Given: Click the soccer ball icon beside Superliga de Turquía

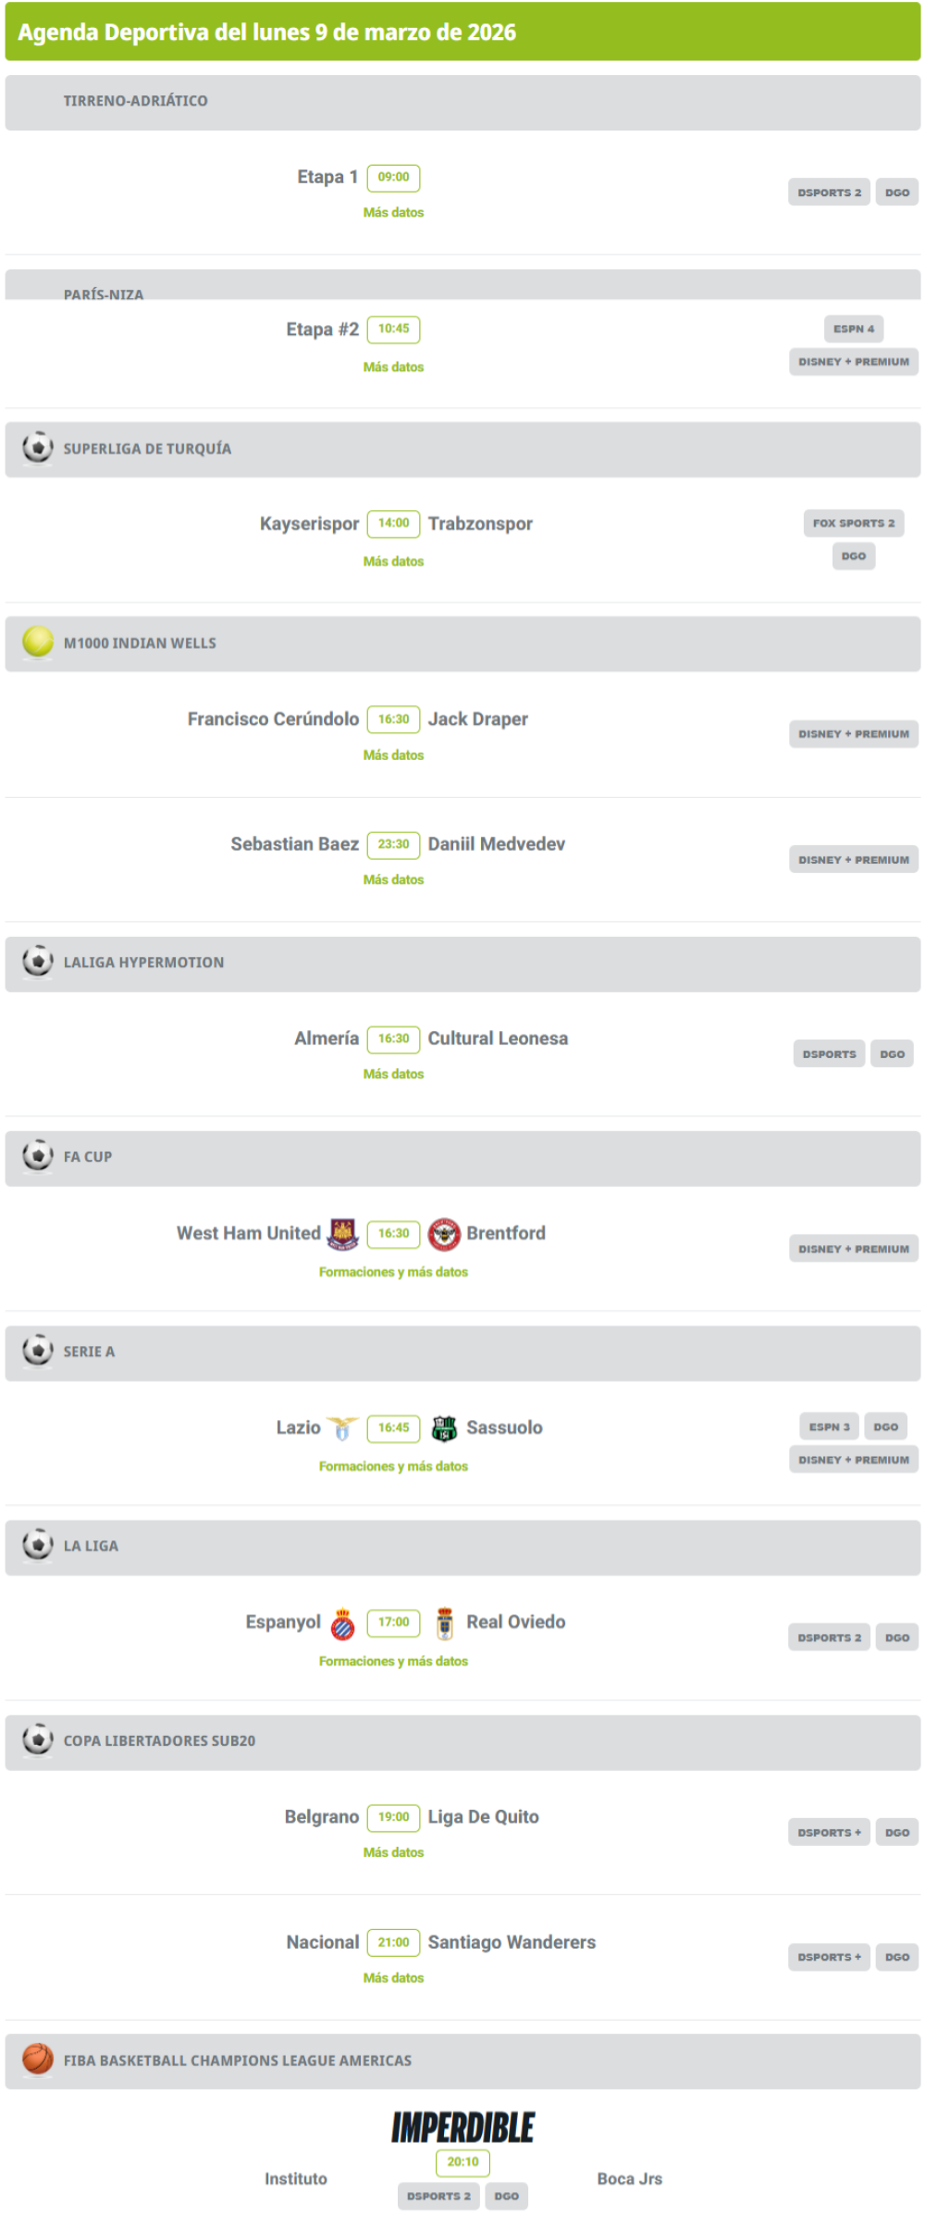Looking at the screenshot, I should pyautogui.click(x=38, y=449).
